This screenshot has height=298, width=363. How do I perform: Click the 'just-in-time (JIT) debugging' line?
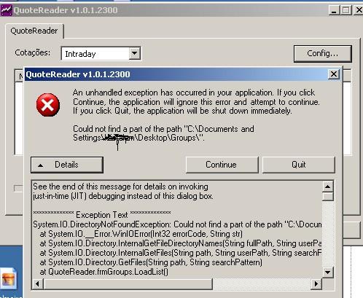tap(123, 196)
